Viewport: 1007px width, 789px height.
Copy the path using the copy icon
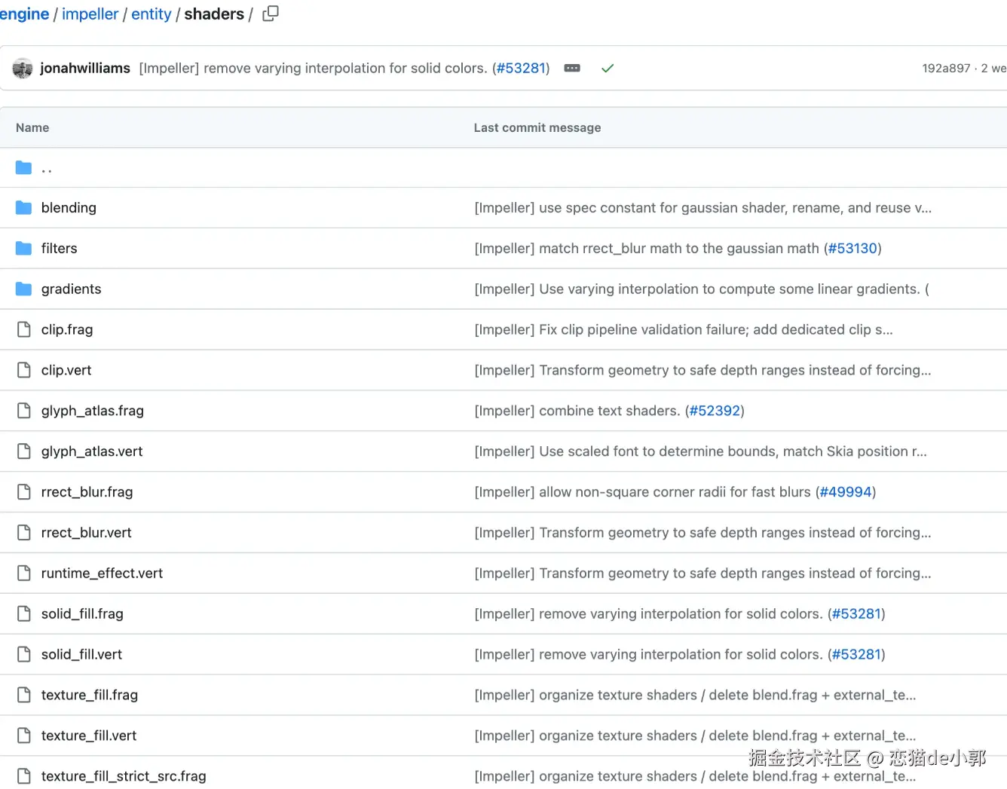point(271,14)
